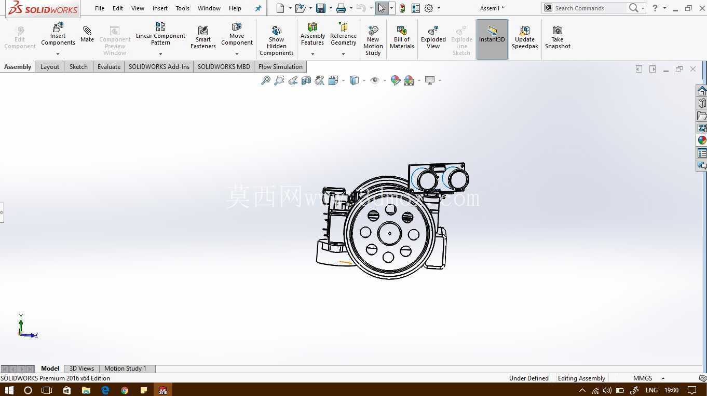
Task: Click the SOLIDWORKS logo
Action: [43, 9]
